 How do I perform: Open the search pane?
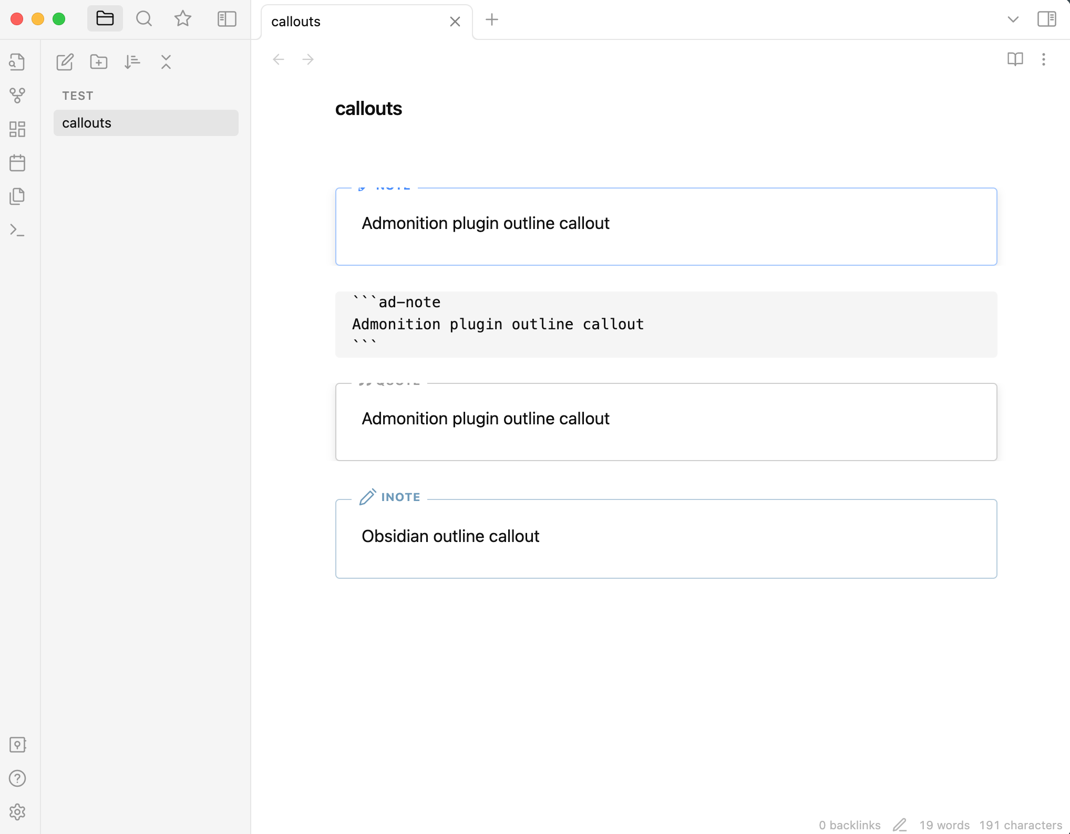tap(143, 18)
